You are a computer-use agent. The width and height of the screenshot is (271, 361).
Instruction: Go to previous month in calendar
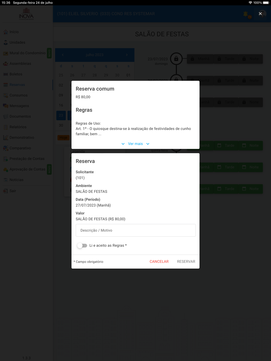(63, 55)
